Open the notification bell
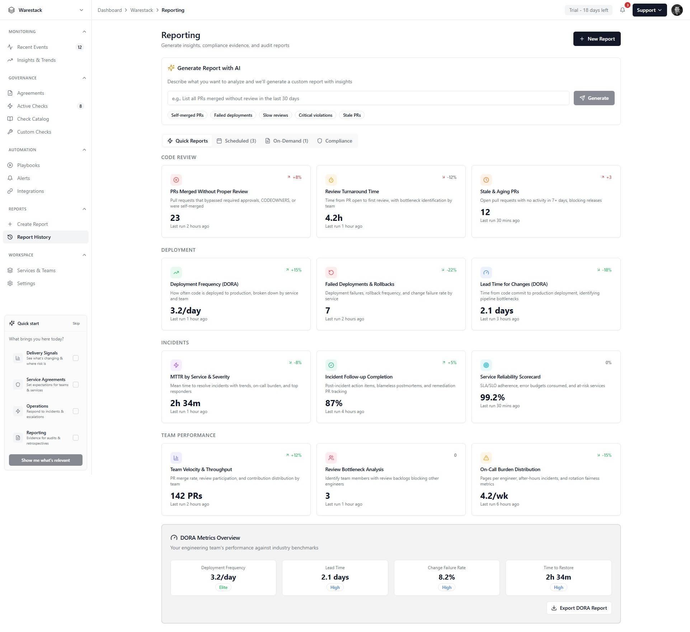The width and height of the screenshot is (690, 632). [623, 10]
